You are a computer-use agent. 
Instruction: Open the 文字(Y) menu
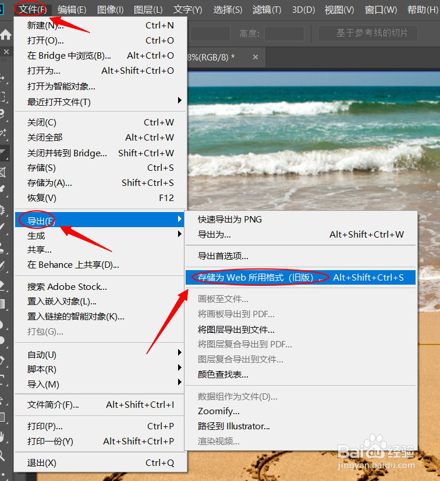[x=188, y=9]
